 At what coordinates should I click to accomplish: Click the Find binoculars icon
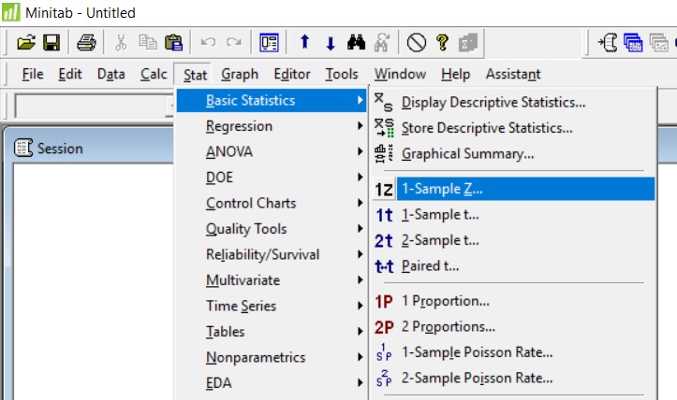(x=356, y=42)
